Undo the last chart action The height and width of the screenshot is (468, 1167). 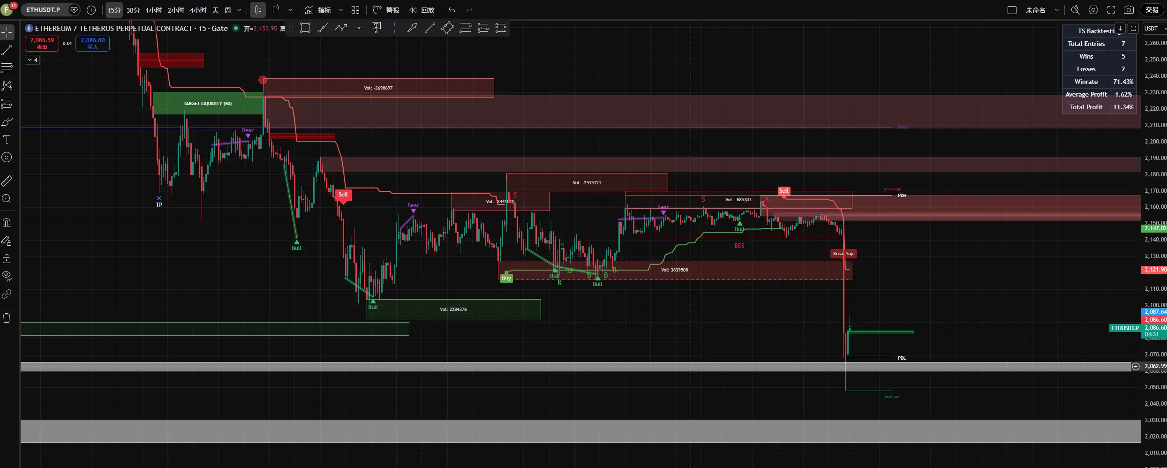pos(452,10)
